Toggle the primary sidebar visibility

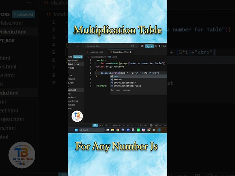pos(160,46)
